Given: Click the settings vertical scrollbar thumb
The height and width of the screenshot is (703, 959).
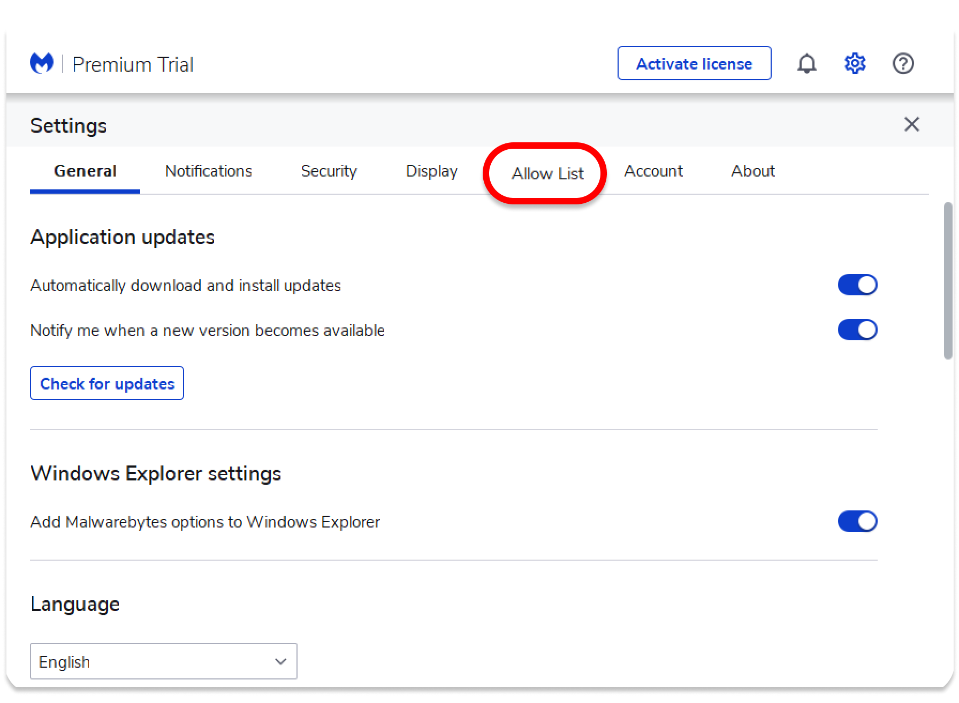Looking at the screenshot, I should (948, 281).
